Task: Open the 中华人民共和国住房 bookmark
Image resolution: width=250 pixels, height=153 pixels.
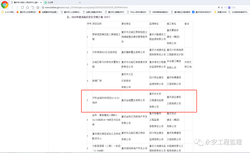Action: pyautogui.click(x=137, y=12)
